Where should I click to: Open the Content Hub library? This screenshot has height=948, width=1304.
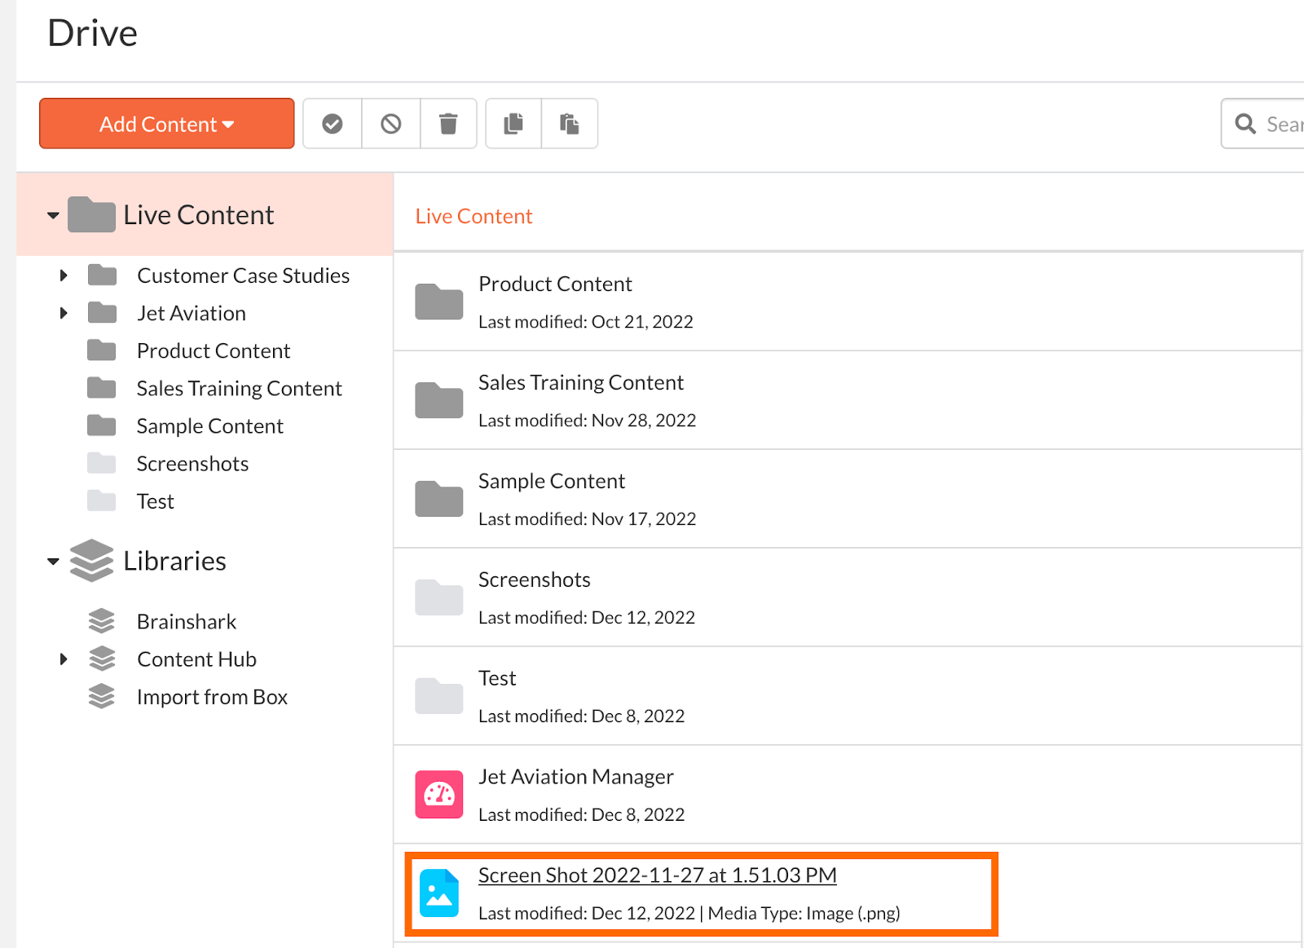(x=196, y=659)
